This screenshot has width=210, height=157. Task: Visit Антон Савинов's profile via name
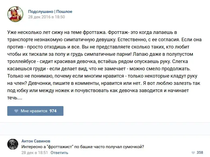pyautogui.click(x=36, y=141)
